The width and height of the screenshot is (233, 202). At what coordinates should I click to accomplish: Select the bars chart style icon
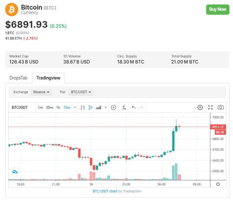point(82,107)
